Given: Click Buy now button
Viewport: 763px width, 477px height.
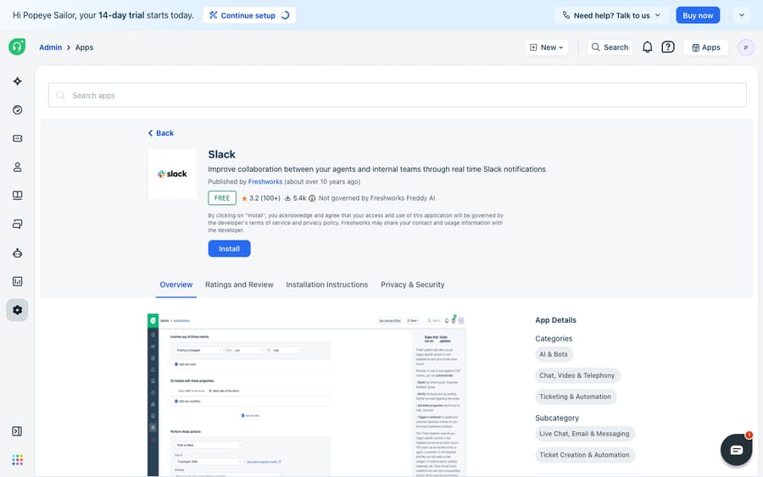Looking at the screenshot, I should [698, 15].
